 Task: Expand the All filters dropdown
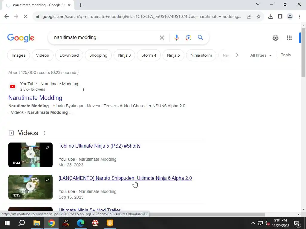pyautogui.click(x=261, y=55)
